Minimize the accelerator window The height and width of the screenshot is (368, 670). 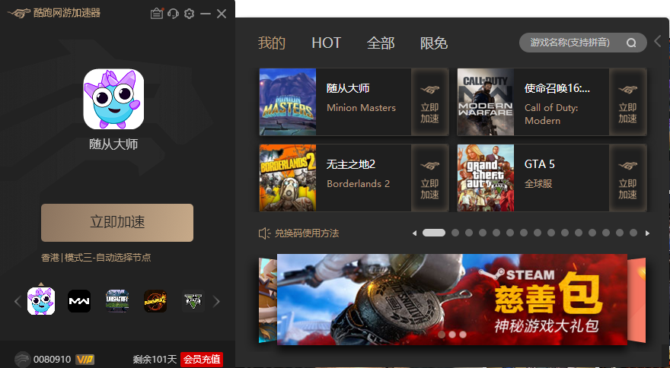point(206,14)
